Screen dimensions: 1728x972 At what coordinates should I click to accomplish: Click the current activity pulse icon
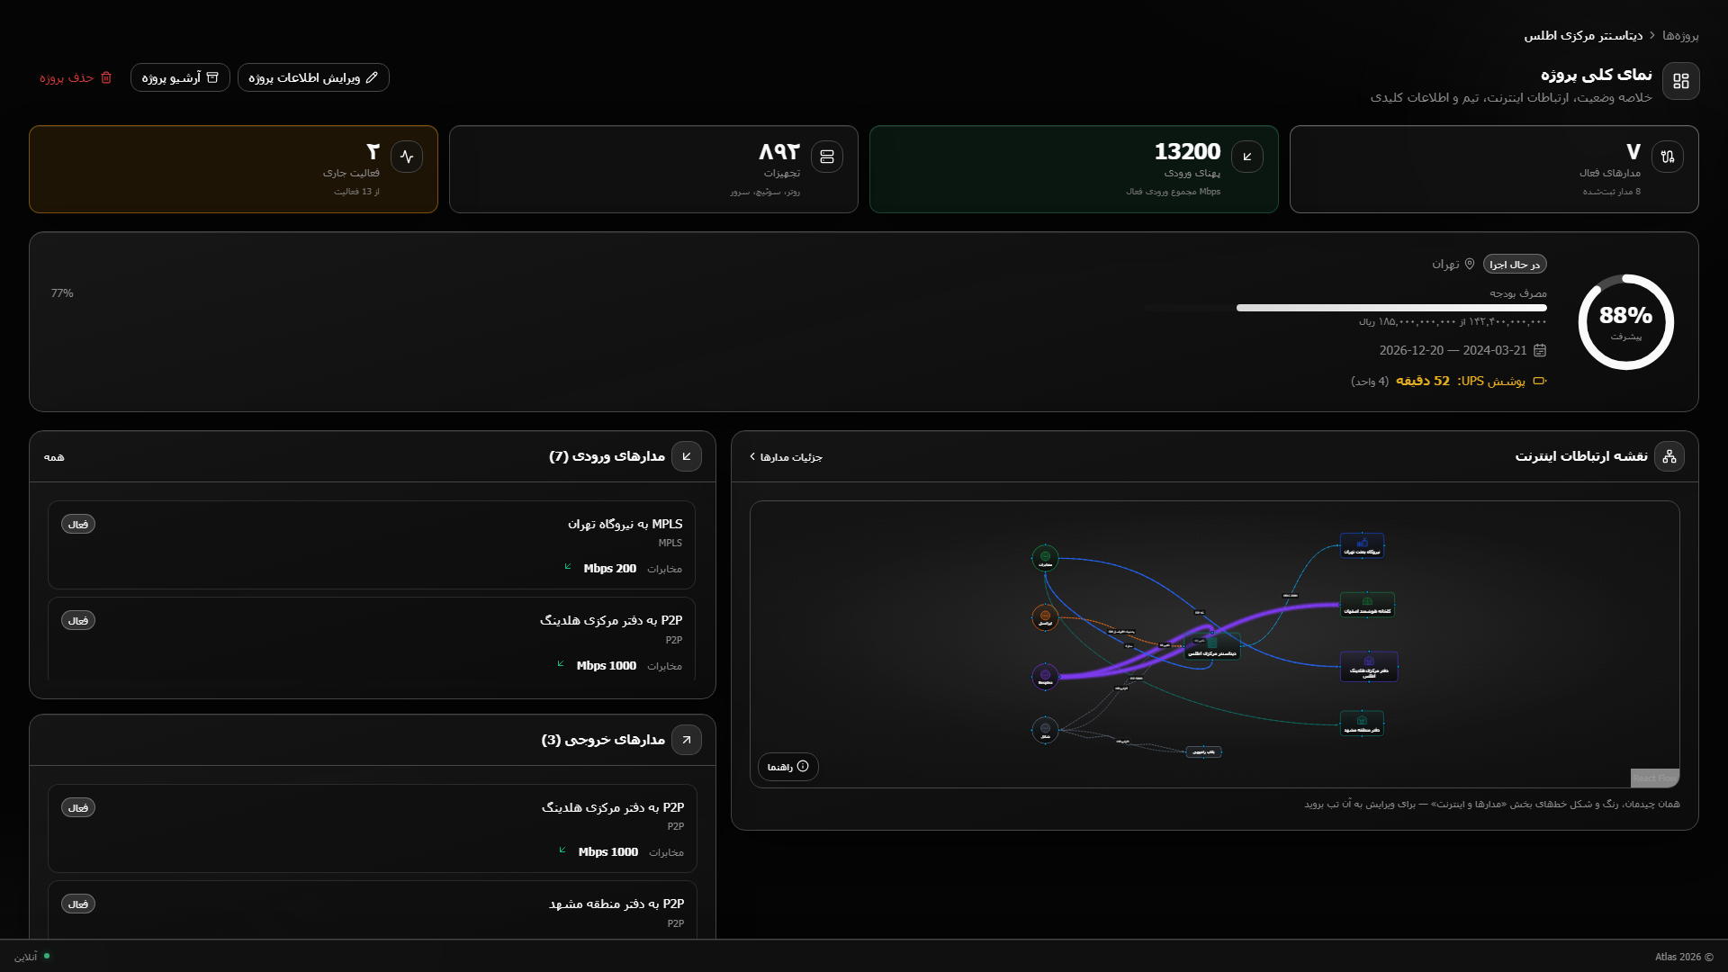coord(407,157)
